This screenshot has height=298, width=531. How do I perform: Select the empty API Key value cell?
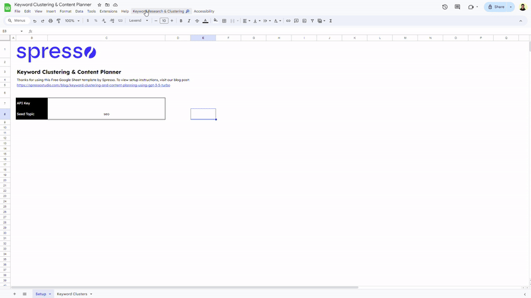106,104
